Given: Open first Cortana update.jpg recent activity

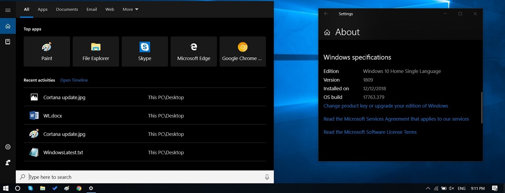Looking at the screenshot, I should click(145, 97).
